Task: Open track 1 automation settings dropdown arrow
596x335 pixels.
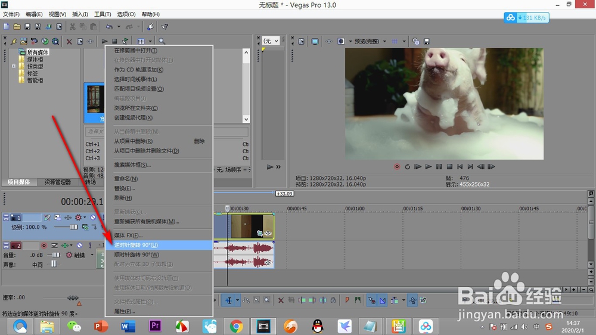Action: (x=85, y=218)
